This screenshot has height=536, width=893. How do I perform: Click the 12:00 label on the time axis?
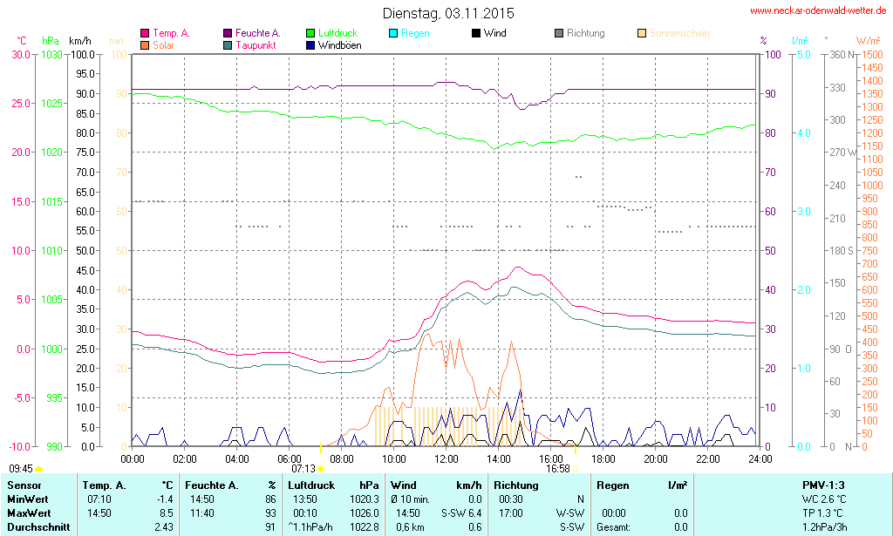[x=446, y=458]
